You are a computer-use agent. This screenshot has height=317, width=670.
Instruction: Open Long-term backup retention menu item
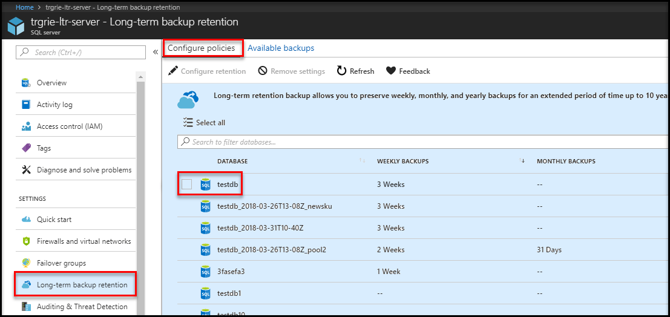(76, 284)
